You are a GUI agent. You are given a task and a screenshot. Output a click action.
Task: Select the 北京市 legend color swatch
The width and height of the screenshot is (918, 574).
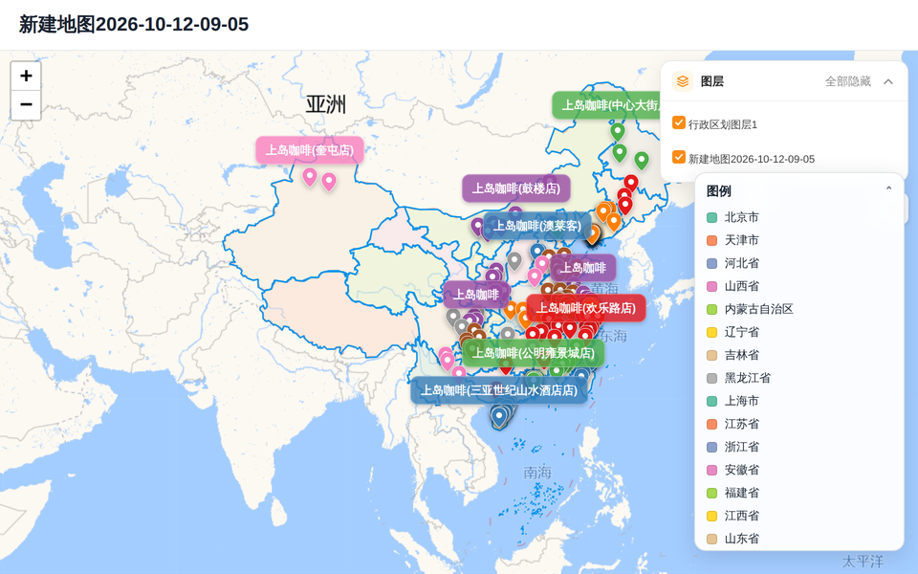coord(711,218)
